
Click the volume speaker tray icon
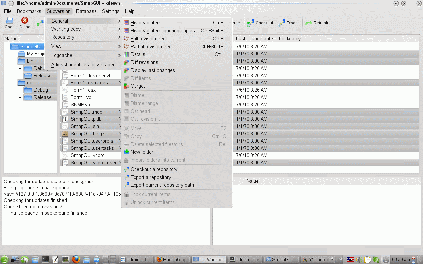(359, 260)
